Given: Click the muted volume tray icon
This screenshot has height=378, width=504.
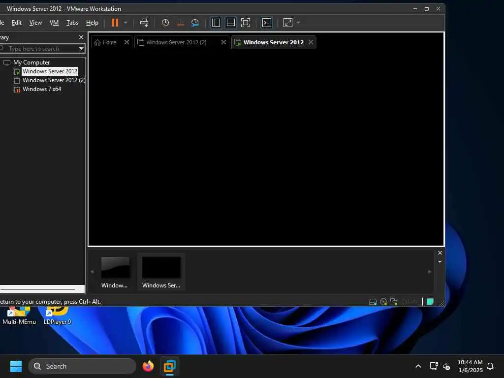Looking at the screenshot, I should [446, 366].
